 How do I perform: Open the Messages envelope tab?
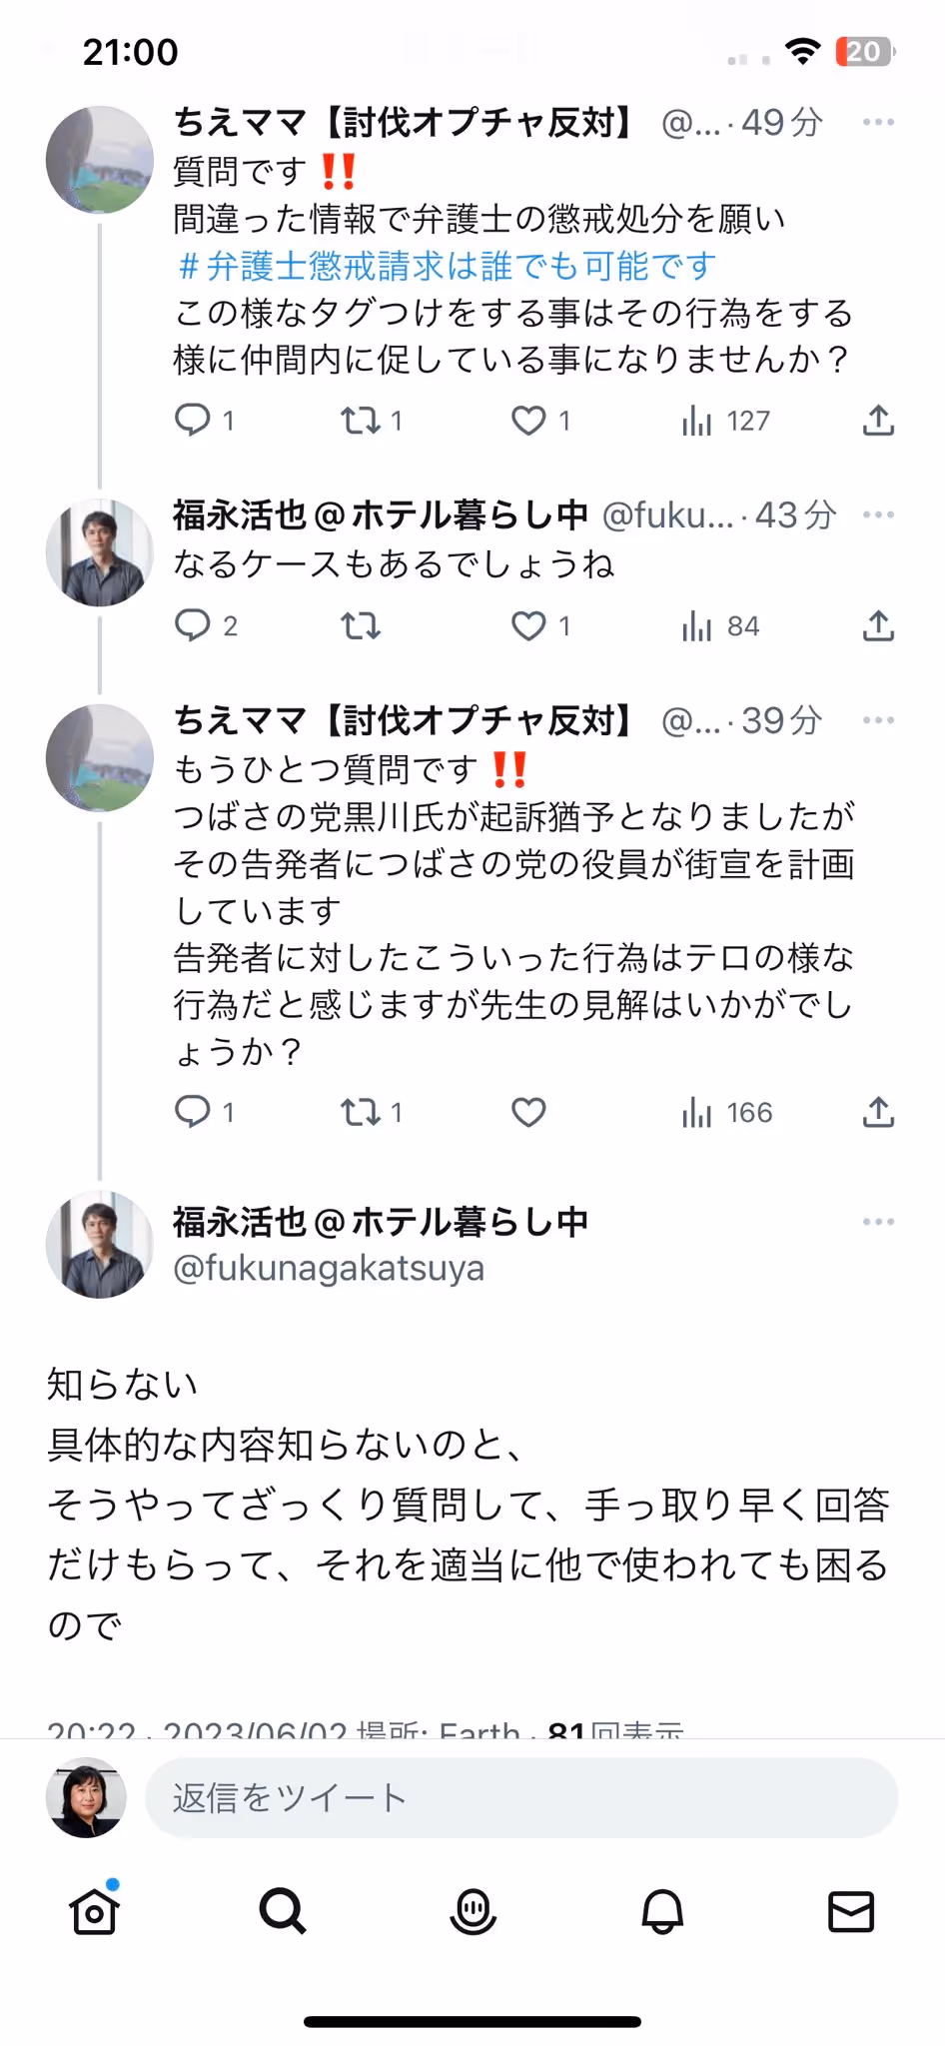[851, 1911]
